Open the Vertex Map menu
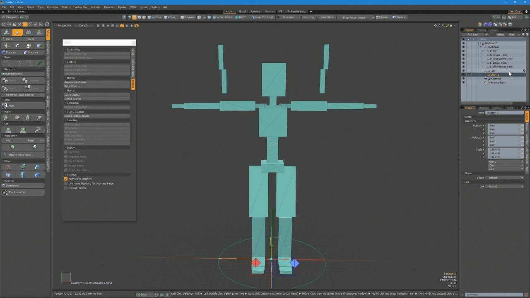Image resolution: width=530 pixels, height=298 pixels. point(81,7)
